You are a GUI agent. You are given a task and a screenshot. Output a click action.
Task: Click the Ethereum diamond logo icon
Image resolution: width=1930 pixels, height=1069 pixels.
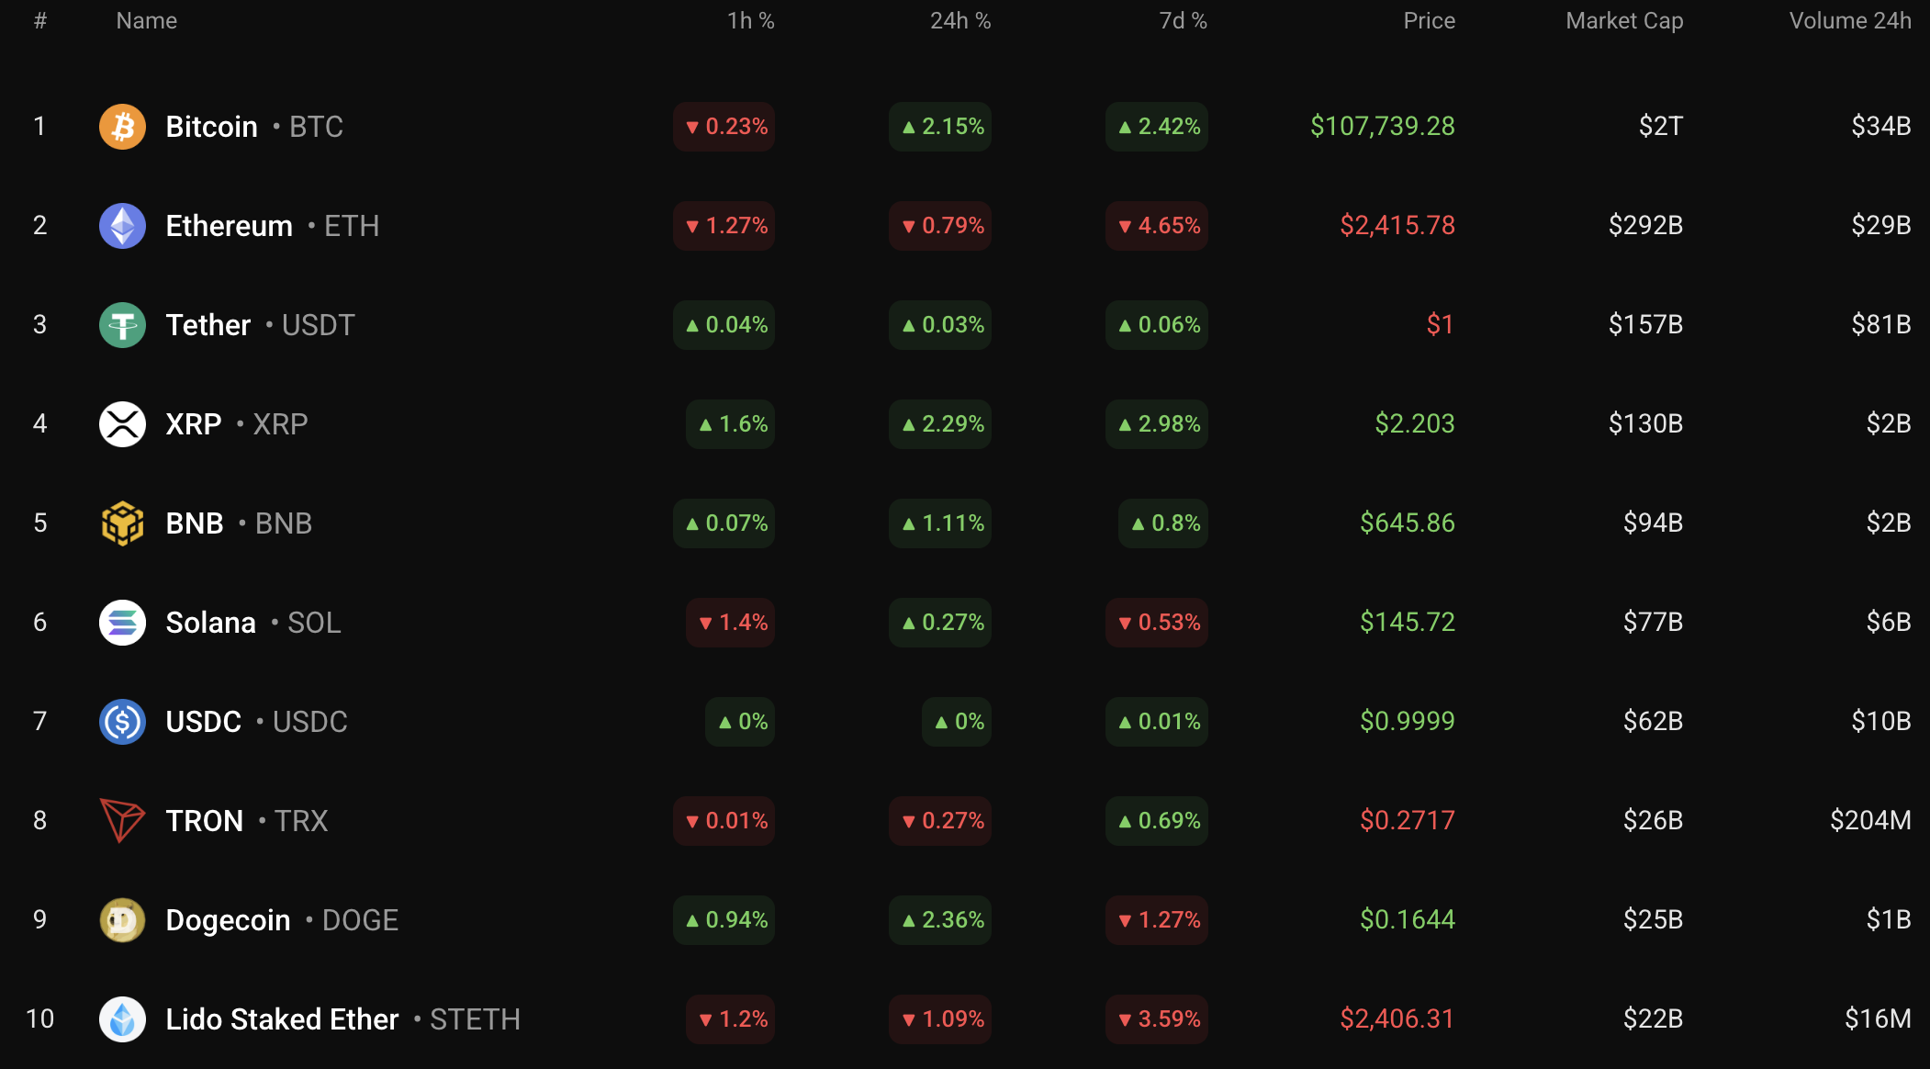pyautogui.click(x=122, y=226)
